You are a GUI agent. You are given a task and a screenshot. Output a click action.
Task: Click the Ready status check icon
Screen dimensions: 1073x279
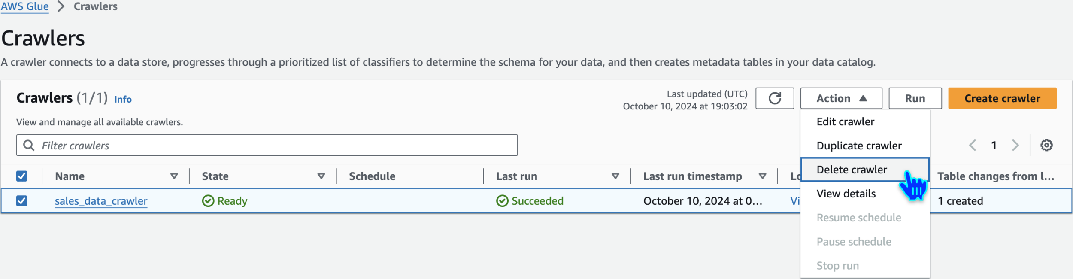tap(208, 201)
